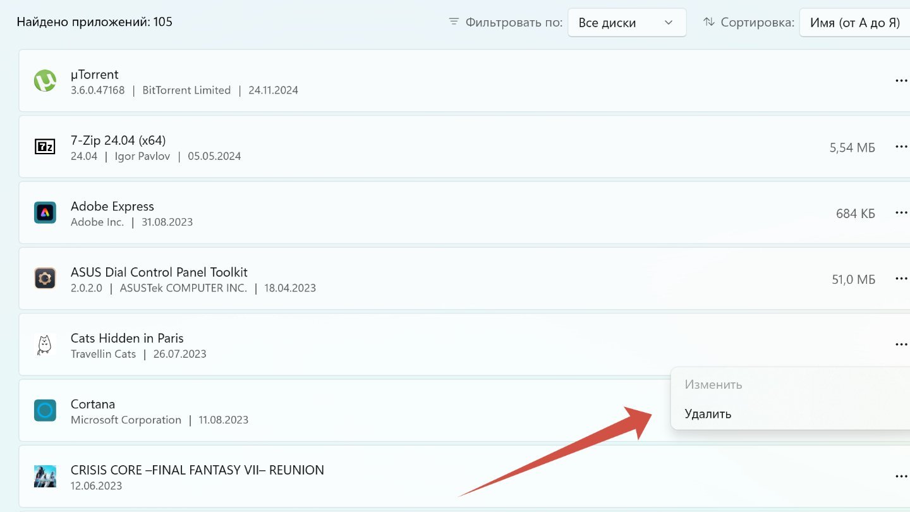The height and width of the screenshot is (512, 910).
Task: Click the 7-Zip app icon
Action: [x=45, y=147]
